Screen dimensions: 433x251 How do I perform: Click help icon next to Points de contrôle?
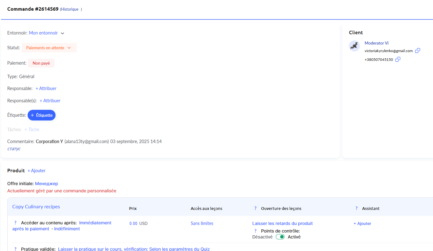[x=255, y=231]
